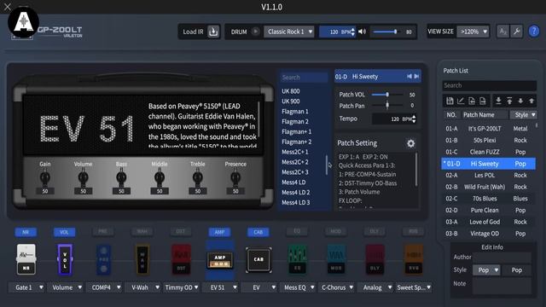Move patch down with the down arrow icon
Image resolution: width=546 pixels, height=307 pixels.
point(520,101)
